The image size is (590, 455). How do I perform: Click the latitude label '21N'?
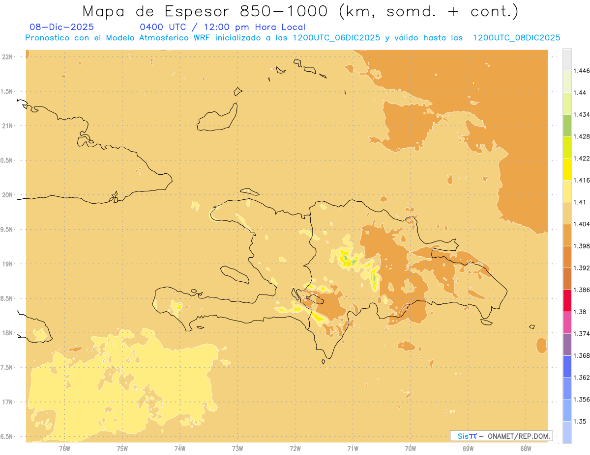click(x=7, y=126)
